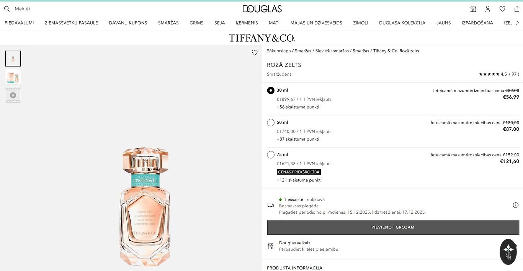
Task: Open the store locator icon in header
Action: point(473,9)
